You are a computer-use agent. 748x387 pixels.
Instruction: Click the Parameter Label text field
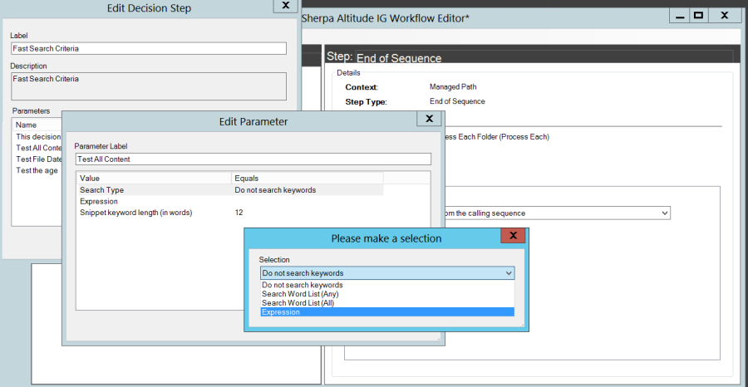[x=253, y=159]
